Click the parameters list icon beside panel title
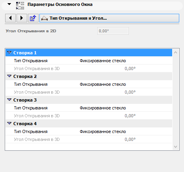This screenshot has width=184, height=172. 20,6
